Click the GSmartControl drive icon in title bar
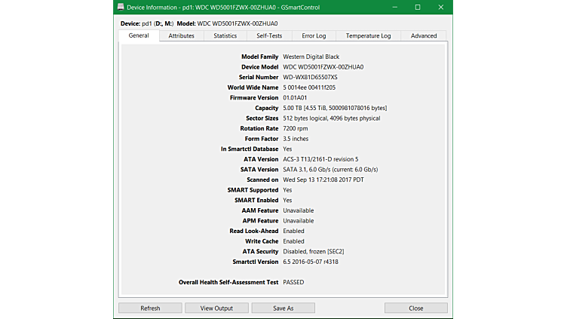This screenshot has width=567, height=319. pyautogui.click(x=120, y=7)
